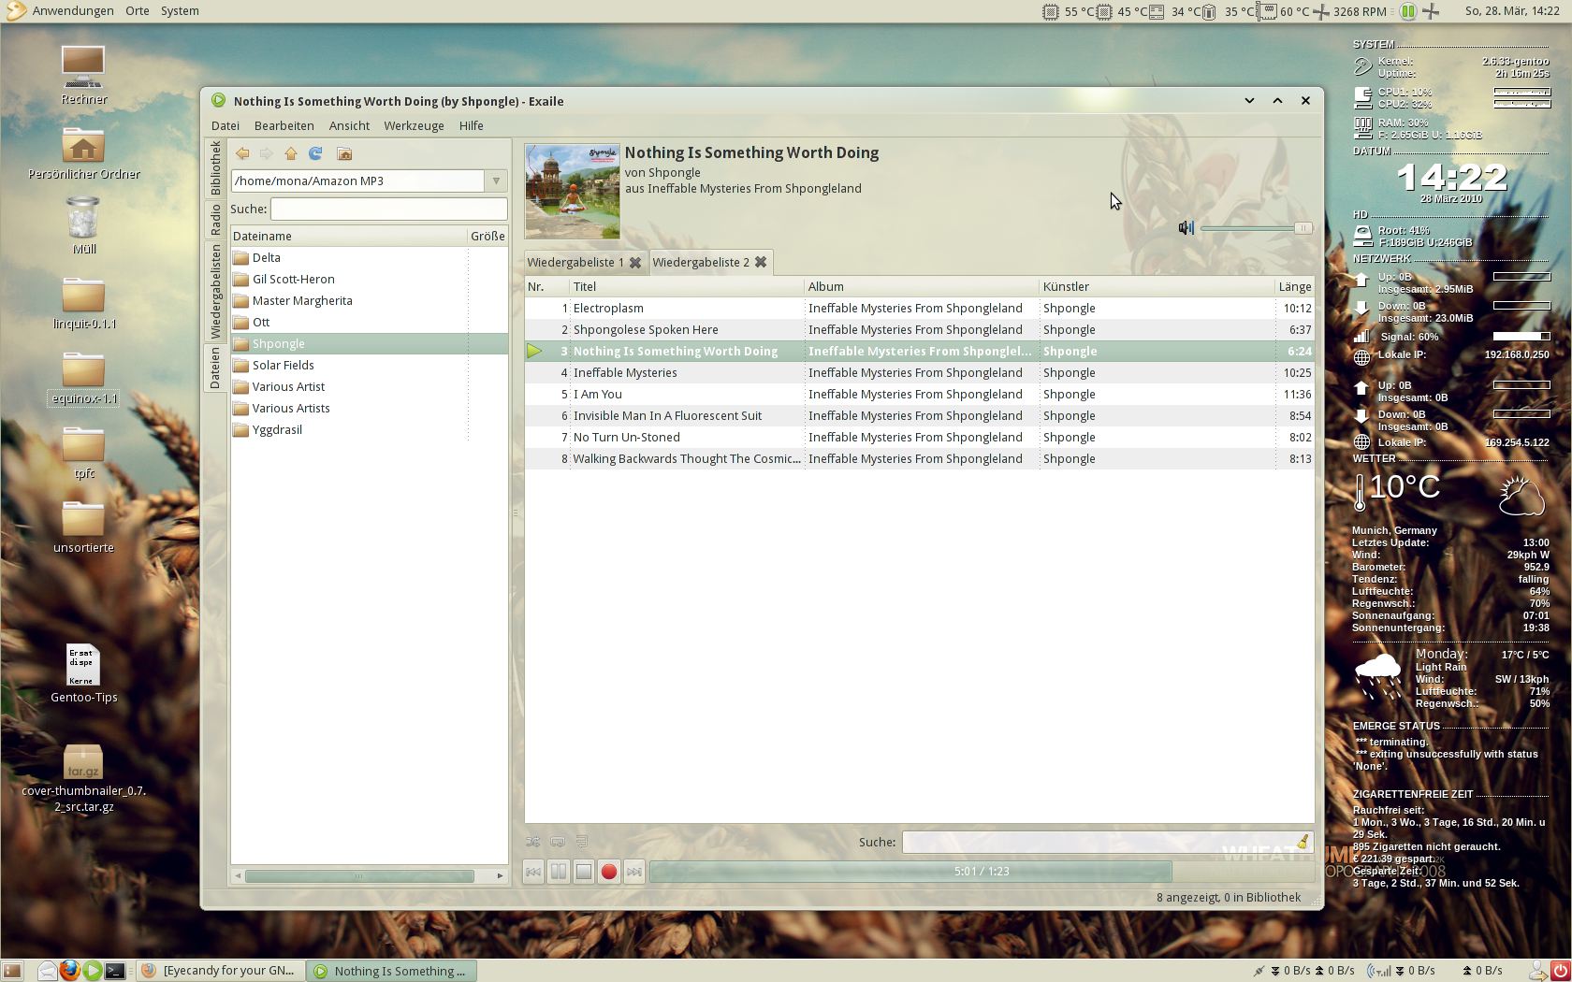This screenshot has width=1572, height=982.
Task: Select the Wiedergabeliste 2 tab
Action: (x=701, y=262)
